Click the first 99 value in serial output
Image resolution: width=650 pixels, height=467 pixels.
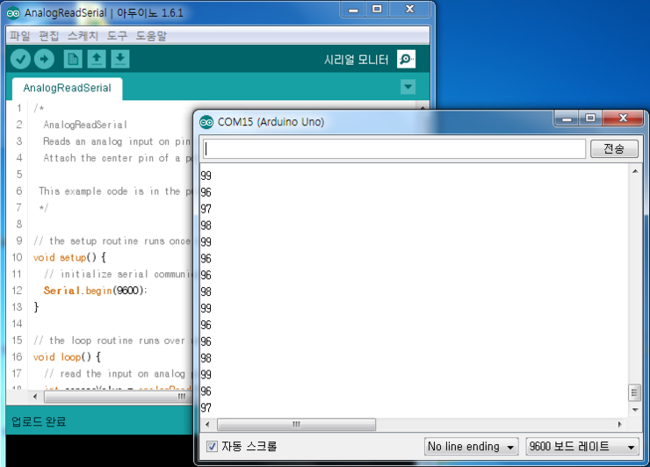[206, 176]
